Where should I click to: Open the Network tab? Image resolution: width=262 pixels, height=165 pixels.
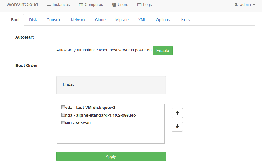(x=78, y=20)
